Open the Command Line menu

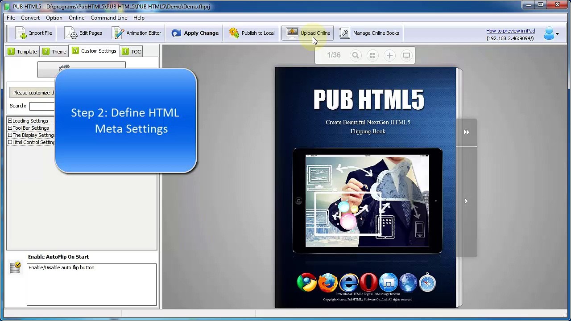(x=109, y=18)
